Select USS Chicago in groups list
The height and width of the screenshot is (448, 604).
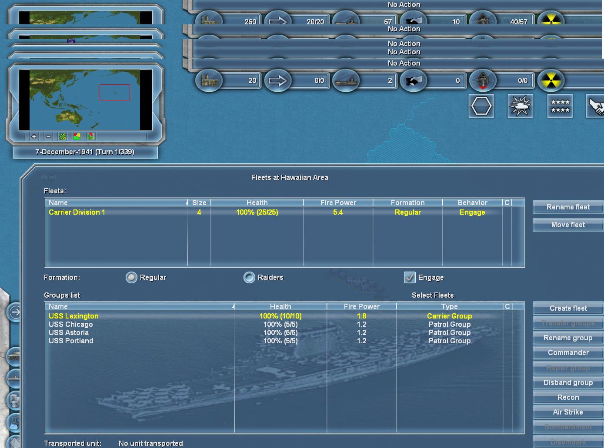[x=284, y=325]
